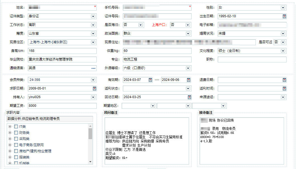
Task: Expand the IT类 tree node
Action: (x=10, y=127)
